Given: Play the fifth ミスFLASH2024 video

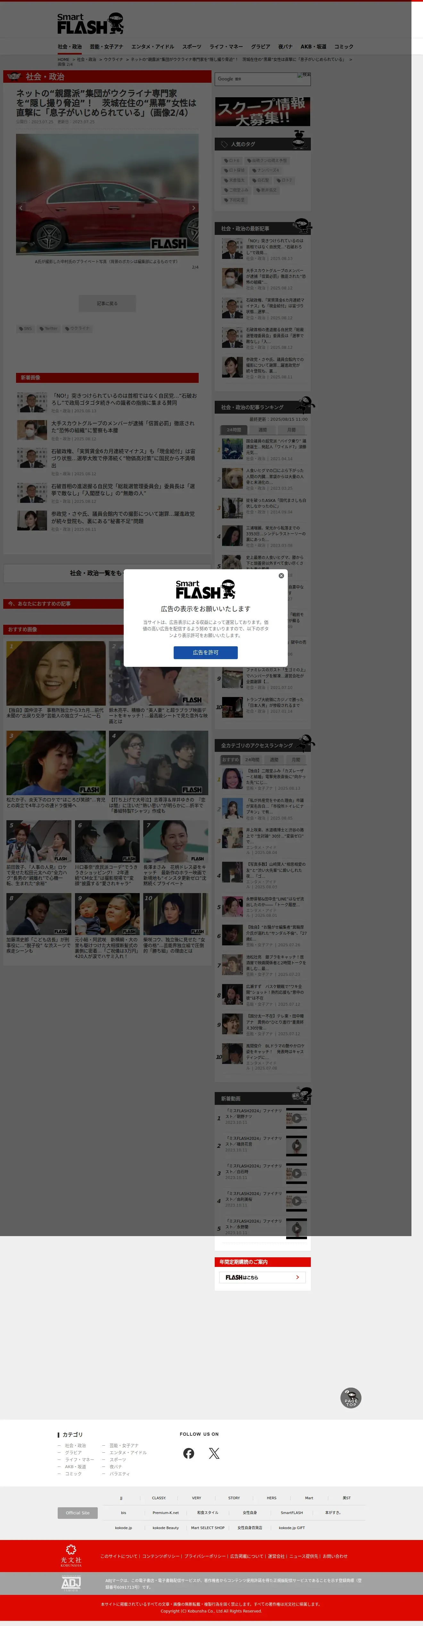Looking at the screenshot, I should (296, 1229).
